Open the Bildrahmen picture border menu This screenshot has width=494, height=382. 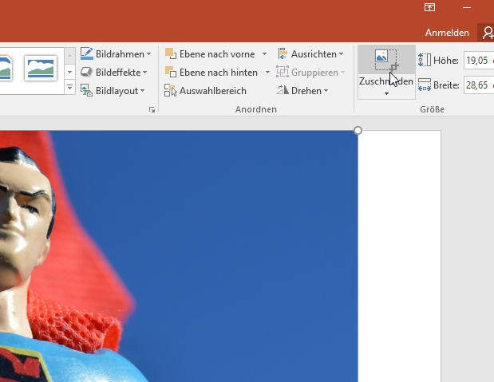click(116, 54)
